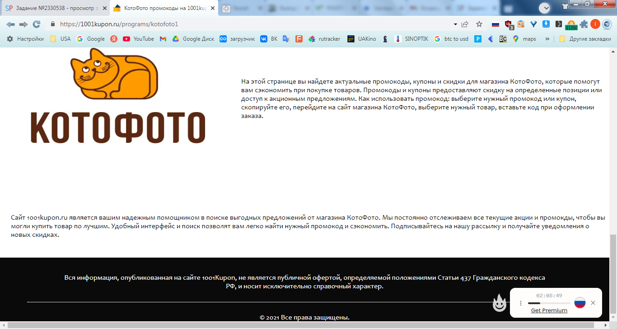Click the © 2021 Все права защищены text
This screenshot has width=617, height=329.
305,317
